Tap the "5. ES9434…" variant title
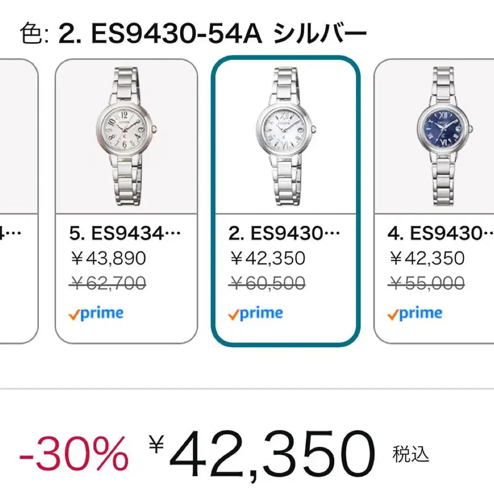The width and height of the screenshot is (494, 494). [x=125, y=233]
